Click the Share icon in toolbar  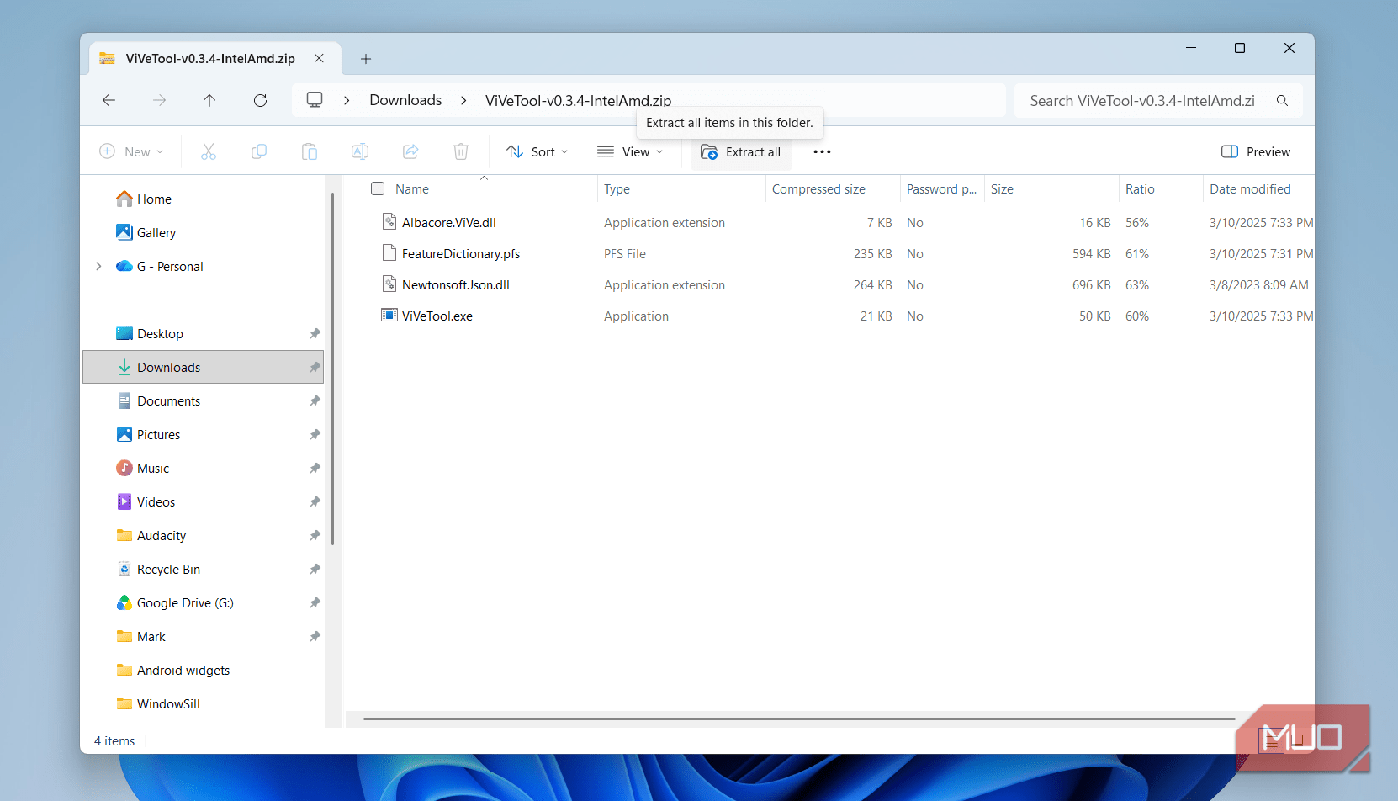tap(410, 151)
